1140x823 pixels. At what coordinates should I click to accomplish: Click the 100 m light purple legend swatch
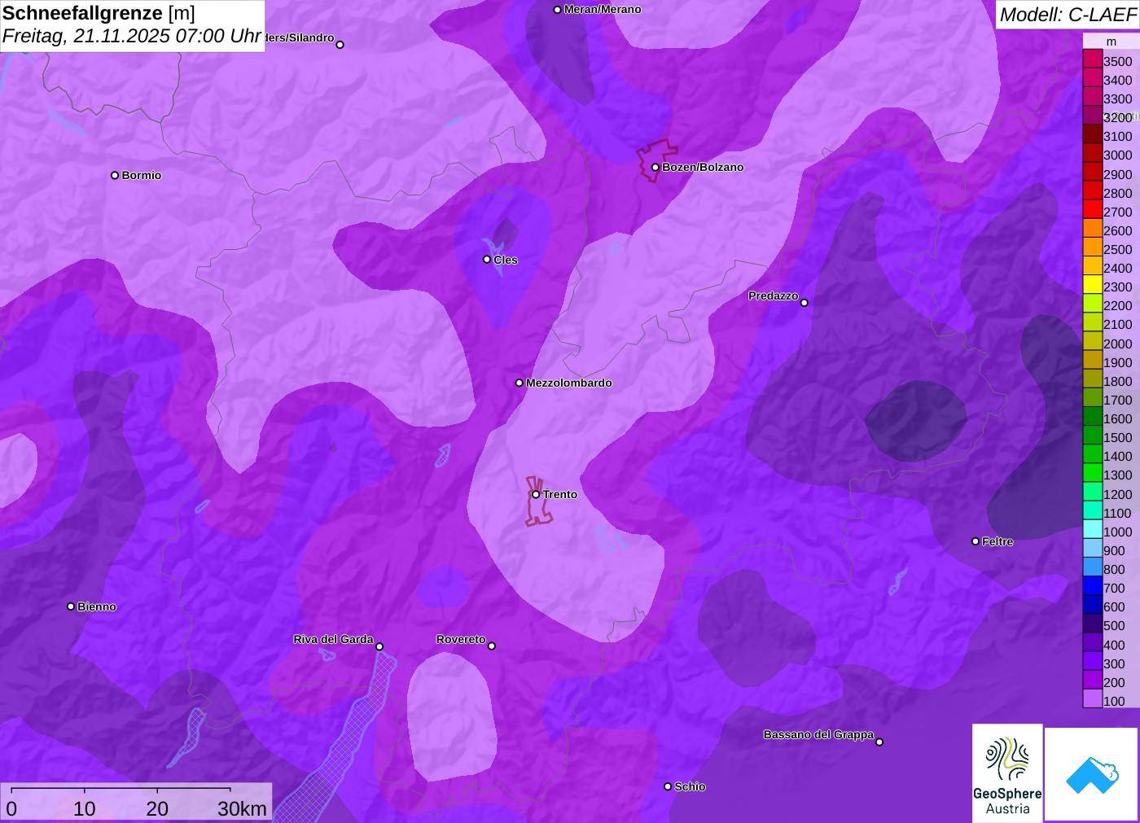pyautogui.click(x=1093, y=698)
